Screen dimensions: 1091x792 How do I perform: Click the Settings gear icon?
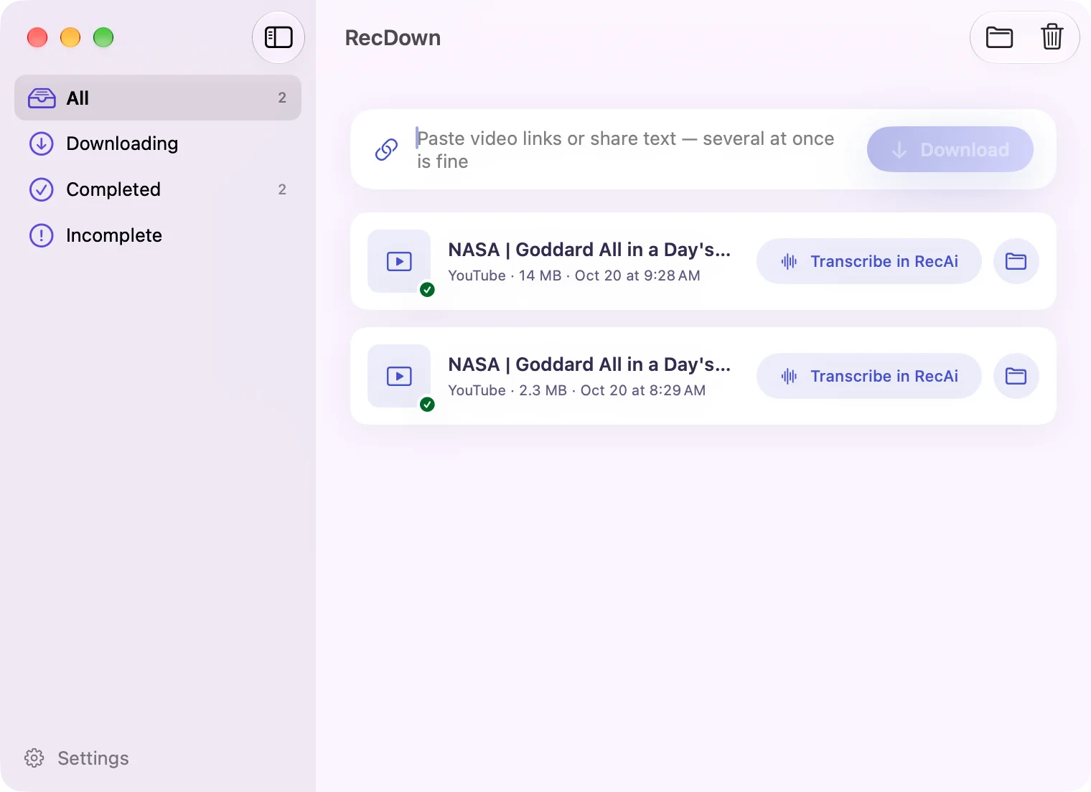[34, 758]
